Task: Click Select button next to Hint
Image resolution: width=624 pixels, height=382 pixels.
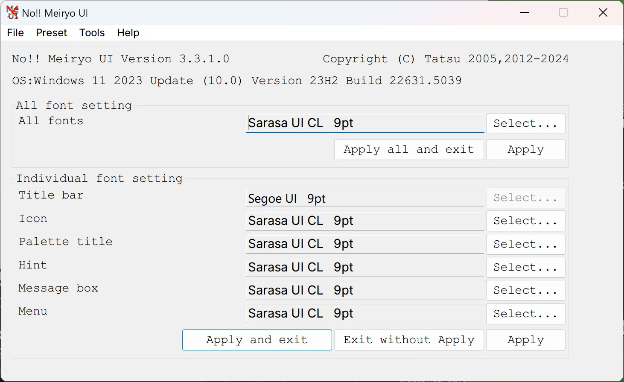Action: (x=525, y=268)
